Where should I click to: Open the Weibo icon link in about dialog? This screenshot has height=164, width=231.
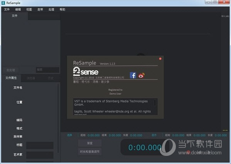[x=142, y=75]
